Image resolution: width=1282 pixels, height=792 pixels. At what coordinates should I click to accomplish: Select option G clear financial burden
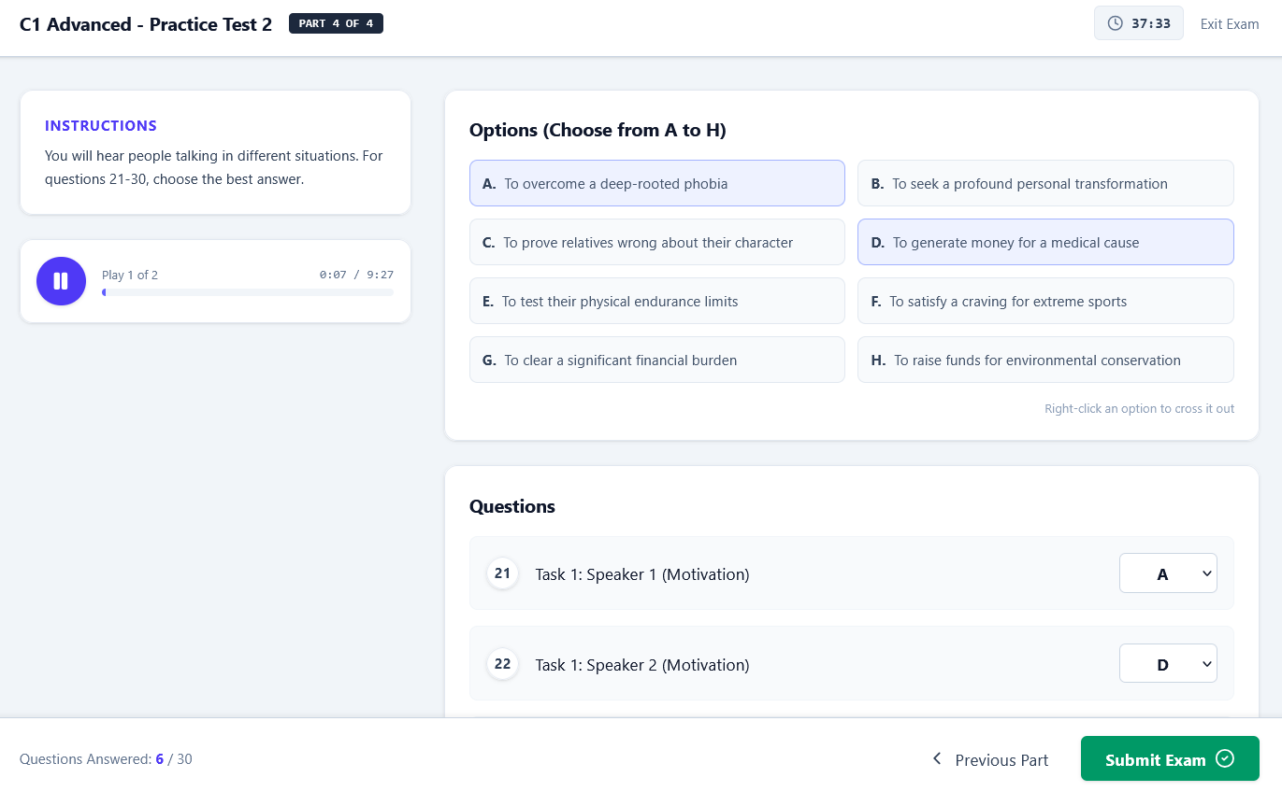(x=656, y=360)
